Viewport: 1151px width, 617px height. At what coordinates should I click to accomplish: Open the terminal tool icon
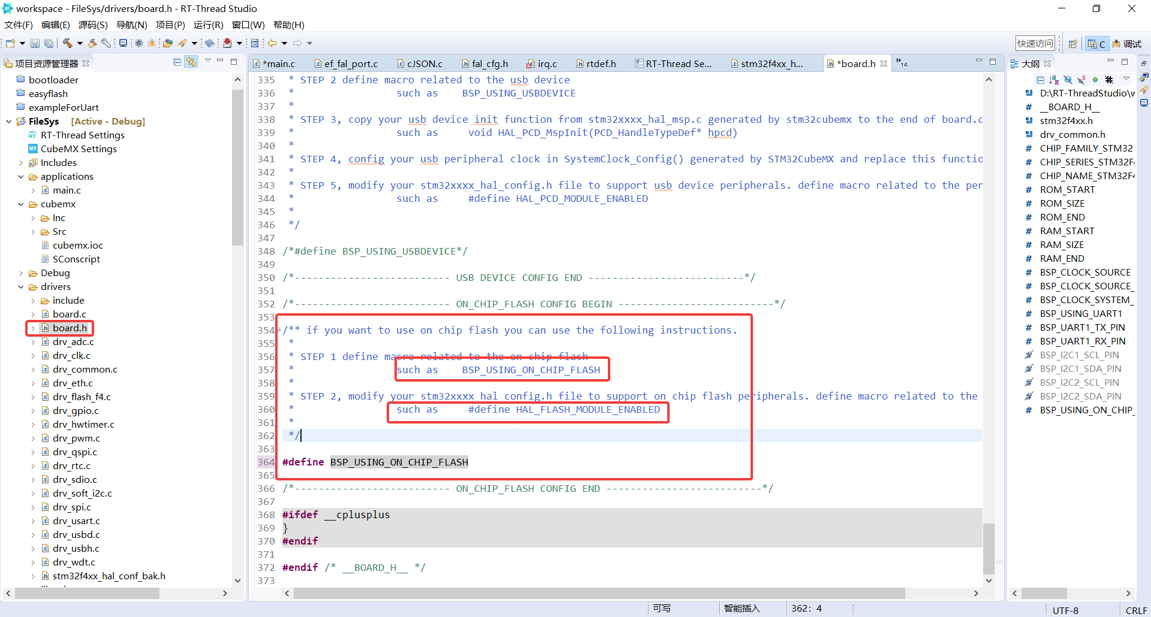[123, 43]
